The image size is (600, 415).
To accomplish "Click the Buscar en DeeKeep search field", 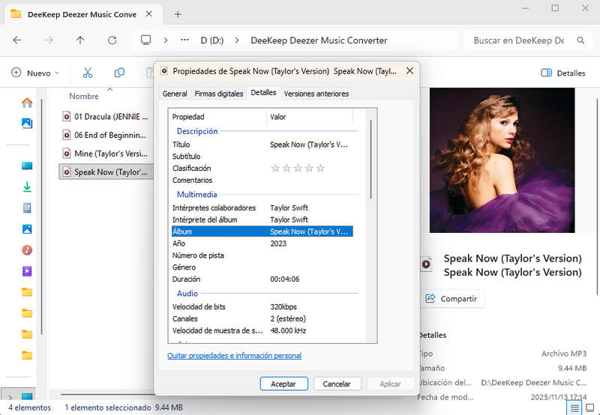I will point(518,40).
